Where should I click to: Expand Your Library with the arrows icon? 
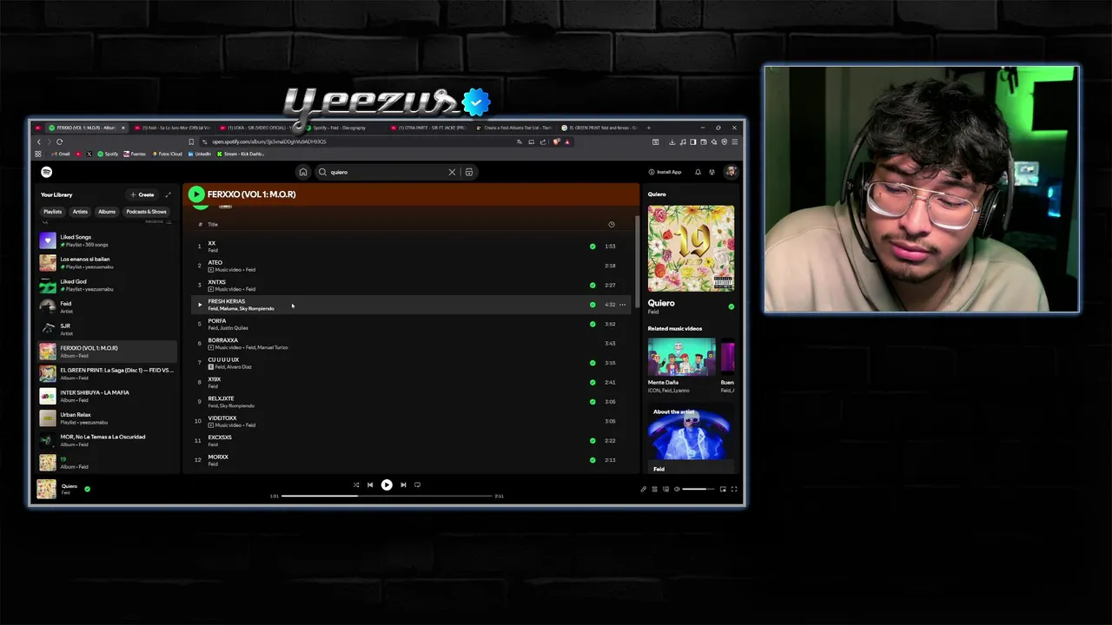click(169, 194)
